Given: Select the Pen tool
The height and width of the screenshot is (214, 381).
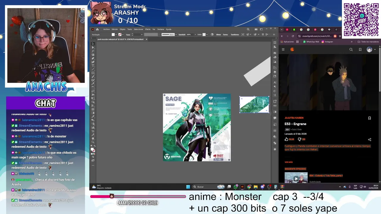Looking at the screenshot, I should click(x=93, y=58).
